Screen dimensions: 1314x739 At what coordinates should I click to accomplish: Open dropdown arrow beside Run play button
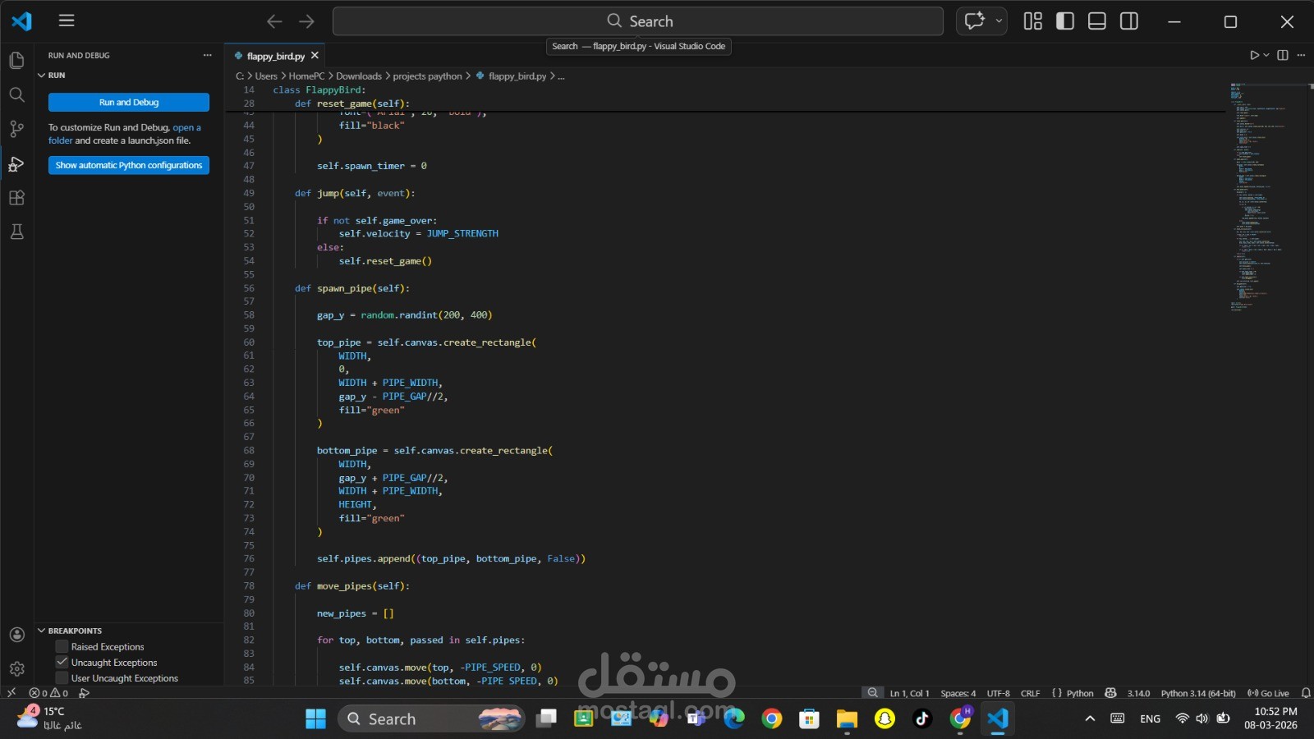click(1266, 55)
